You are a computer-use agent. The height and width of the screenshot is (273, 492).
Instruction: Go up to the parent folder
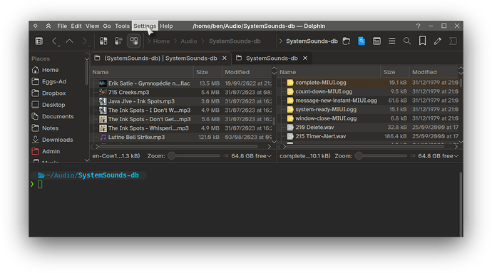(70, 41)
